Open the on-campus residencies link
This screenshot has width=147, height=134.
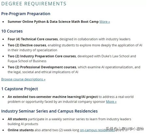point(97,130)
